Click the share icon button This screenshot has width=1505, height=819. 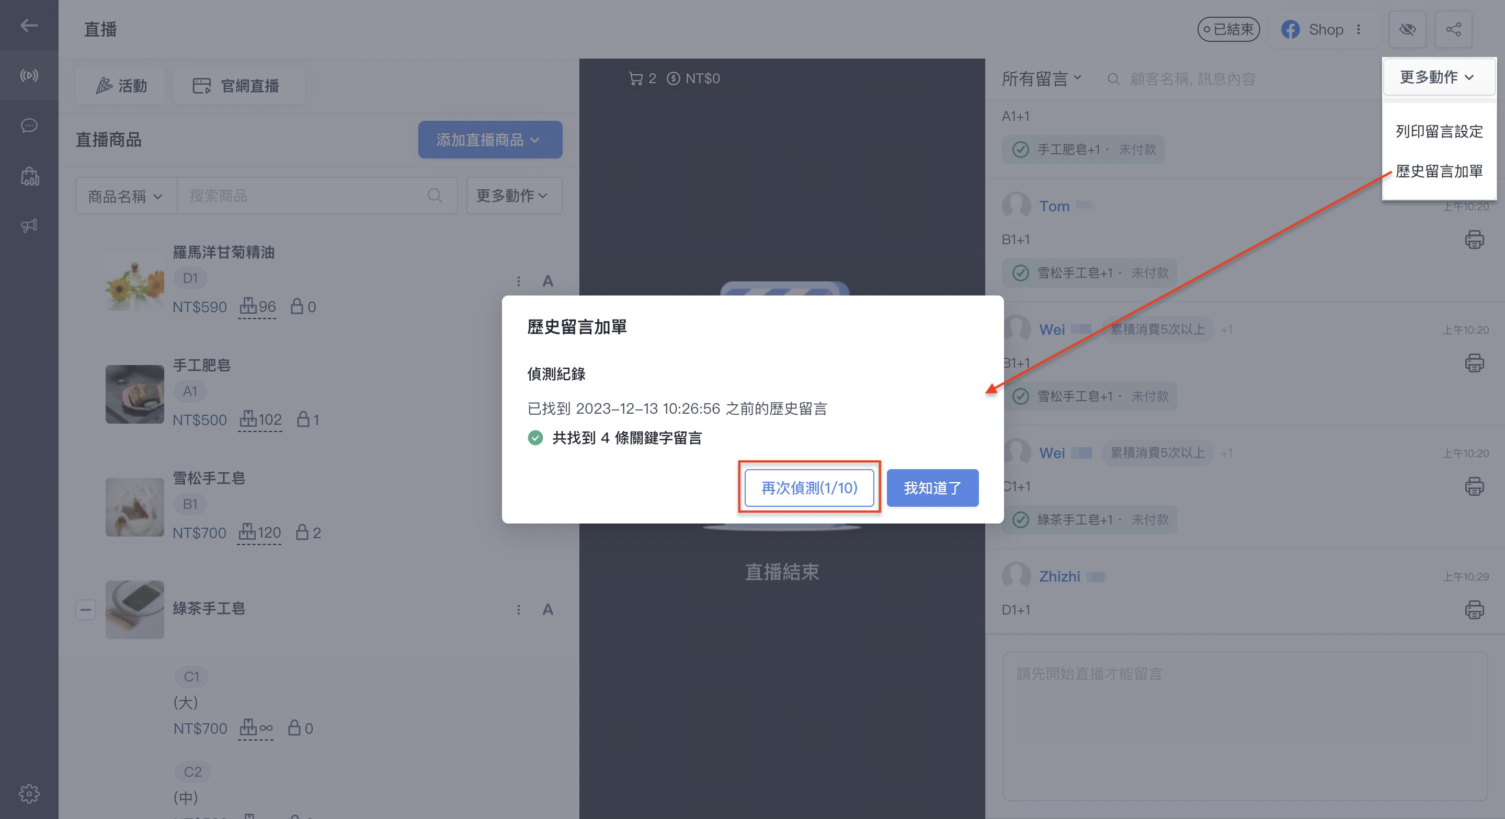[1453, 29]
